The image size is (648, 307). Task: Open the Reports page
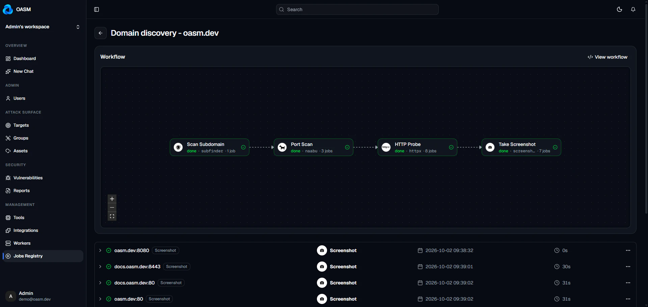tap(43, 191)
